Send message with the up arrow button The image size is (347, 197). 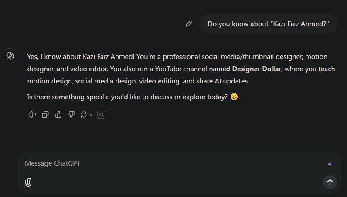coord(330,182)
